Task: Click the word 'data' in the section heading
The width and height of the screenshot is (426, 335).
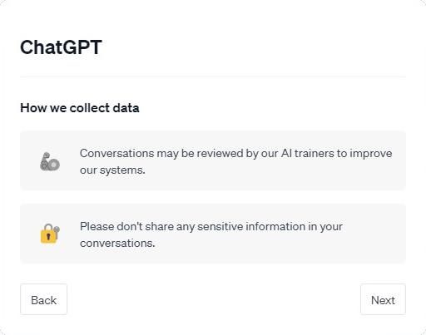Action: point(126,108)
